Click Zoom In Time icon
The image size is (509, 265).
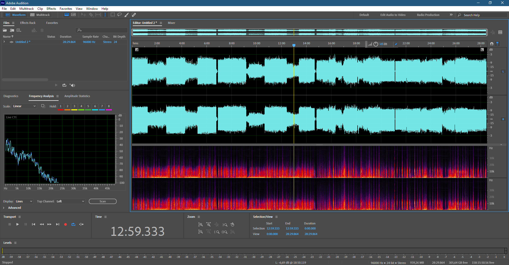tap(209, 225)
